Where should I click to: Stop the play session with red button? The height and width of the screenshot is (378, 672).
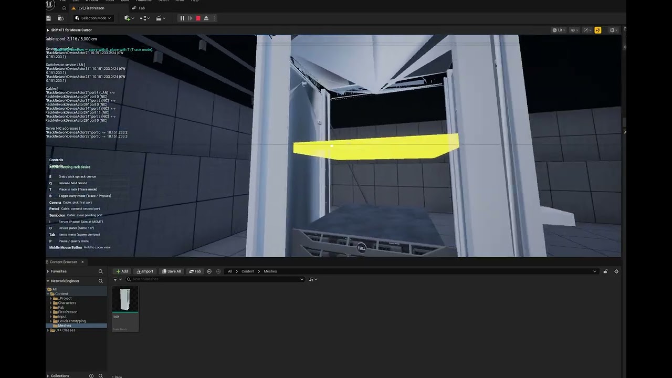click(198, 18)
